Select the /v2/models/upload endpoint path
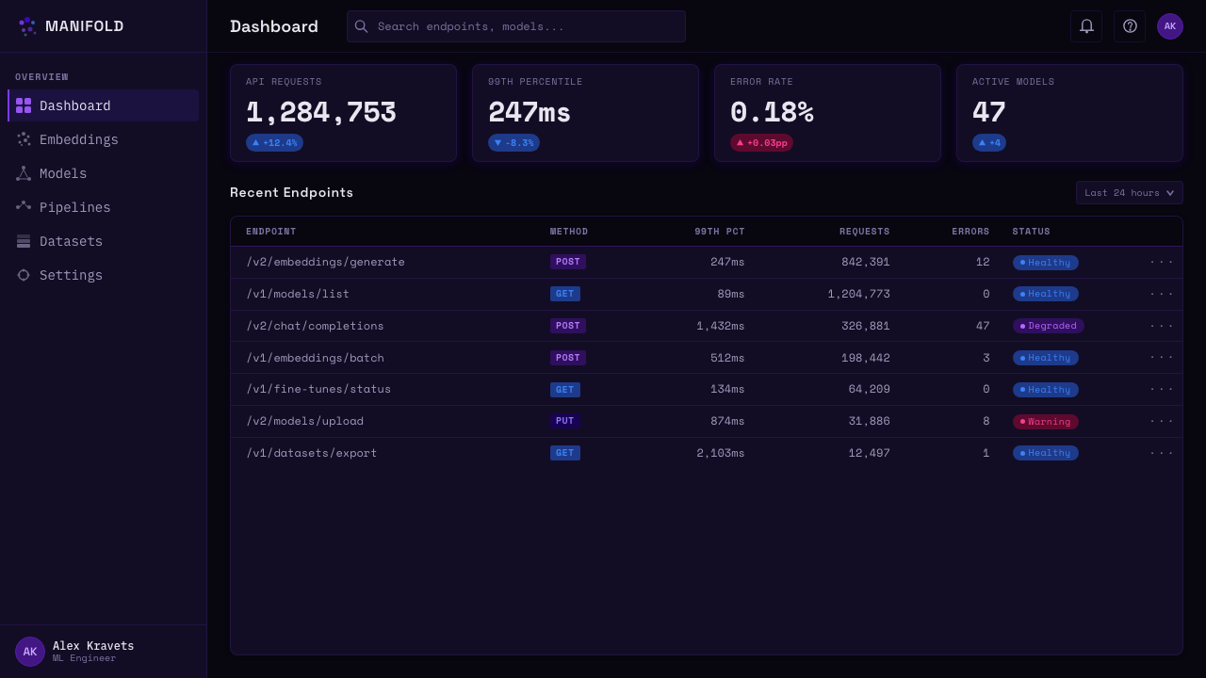Image resolution: width=1206 pixels, height=678 pixels. [x=305, y=421]
